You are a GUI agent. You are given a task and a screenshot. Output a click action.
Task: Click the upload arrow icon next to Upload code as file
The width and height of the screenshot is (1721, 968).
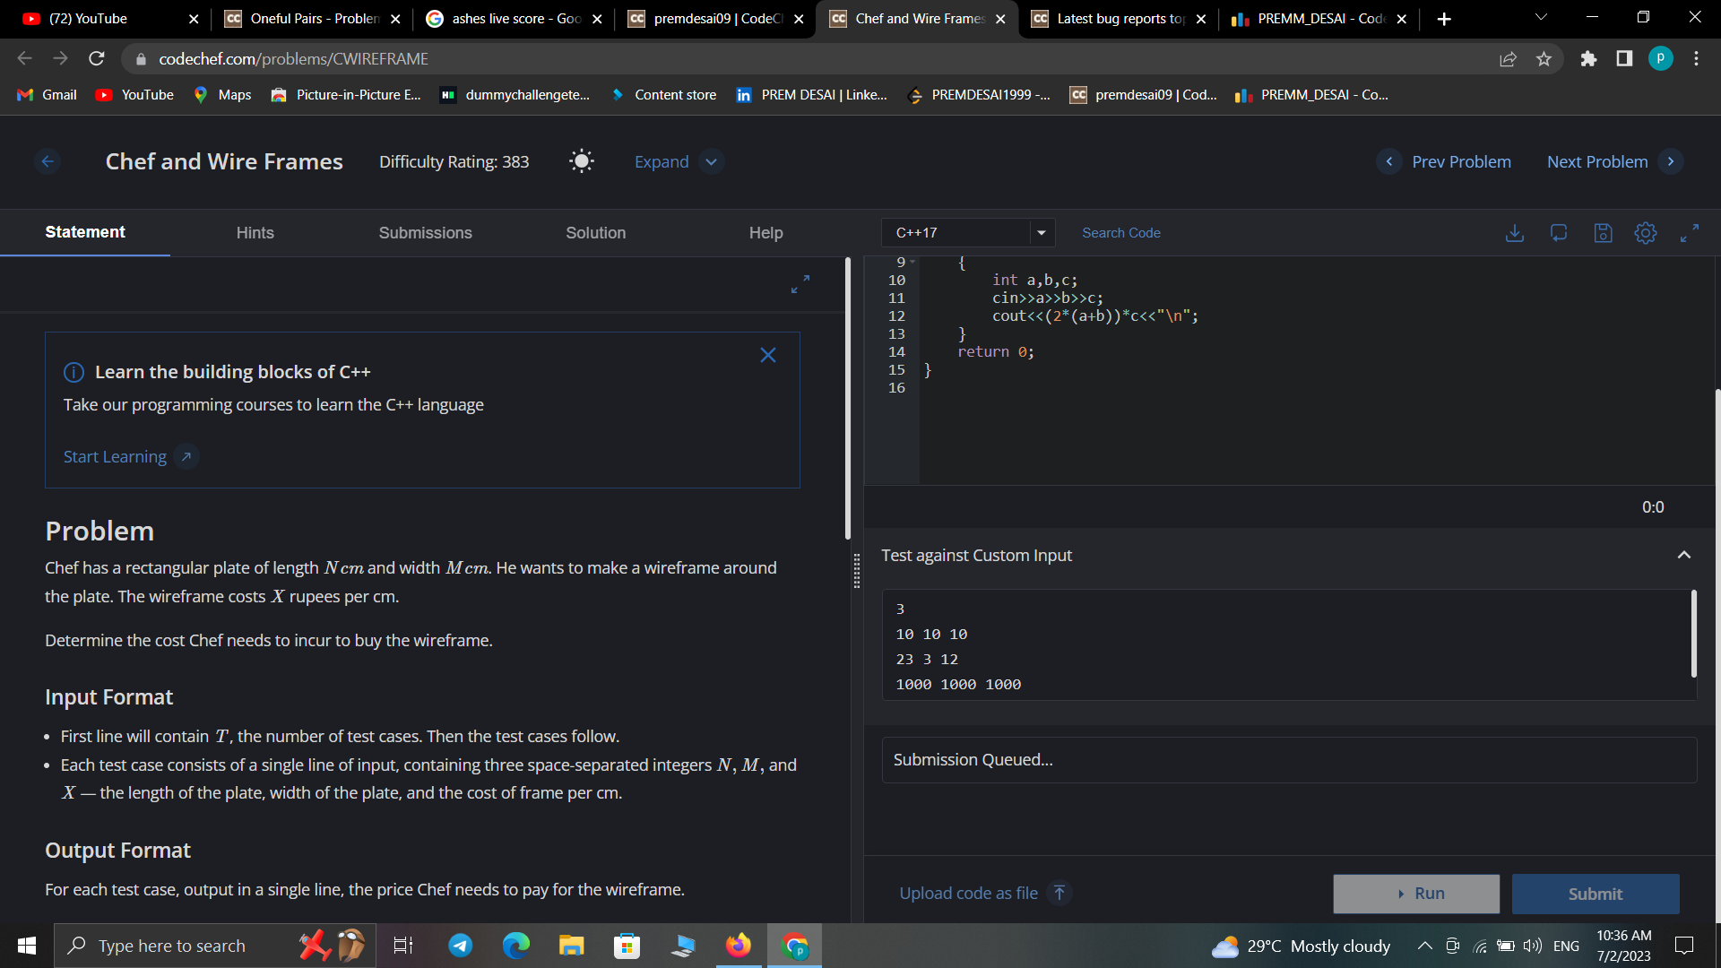tap(1059, 893)
